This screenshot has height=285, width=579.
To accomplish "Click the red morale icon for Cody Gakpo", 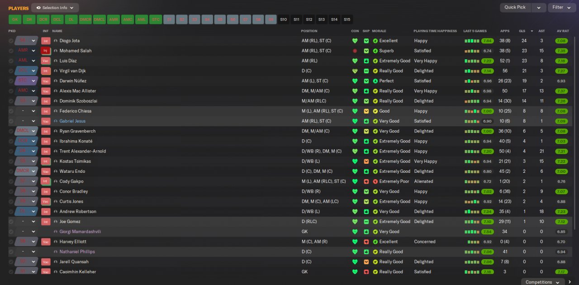I will [x=375, y=181].
